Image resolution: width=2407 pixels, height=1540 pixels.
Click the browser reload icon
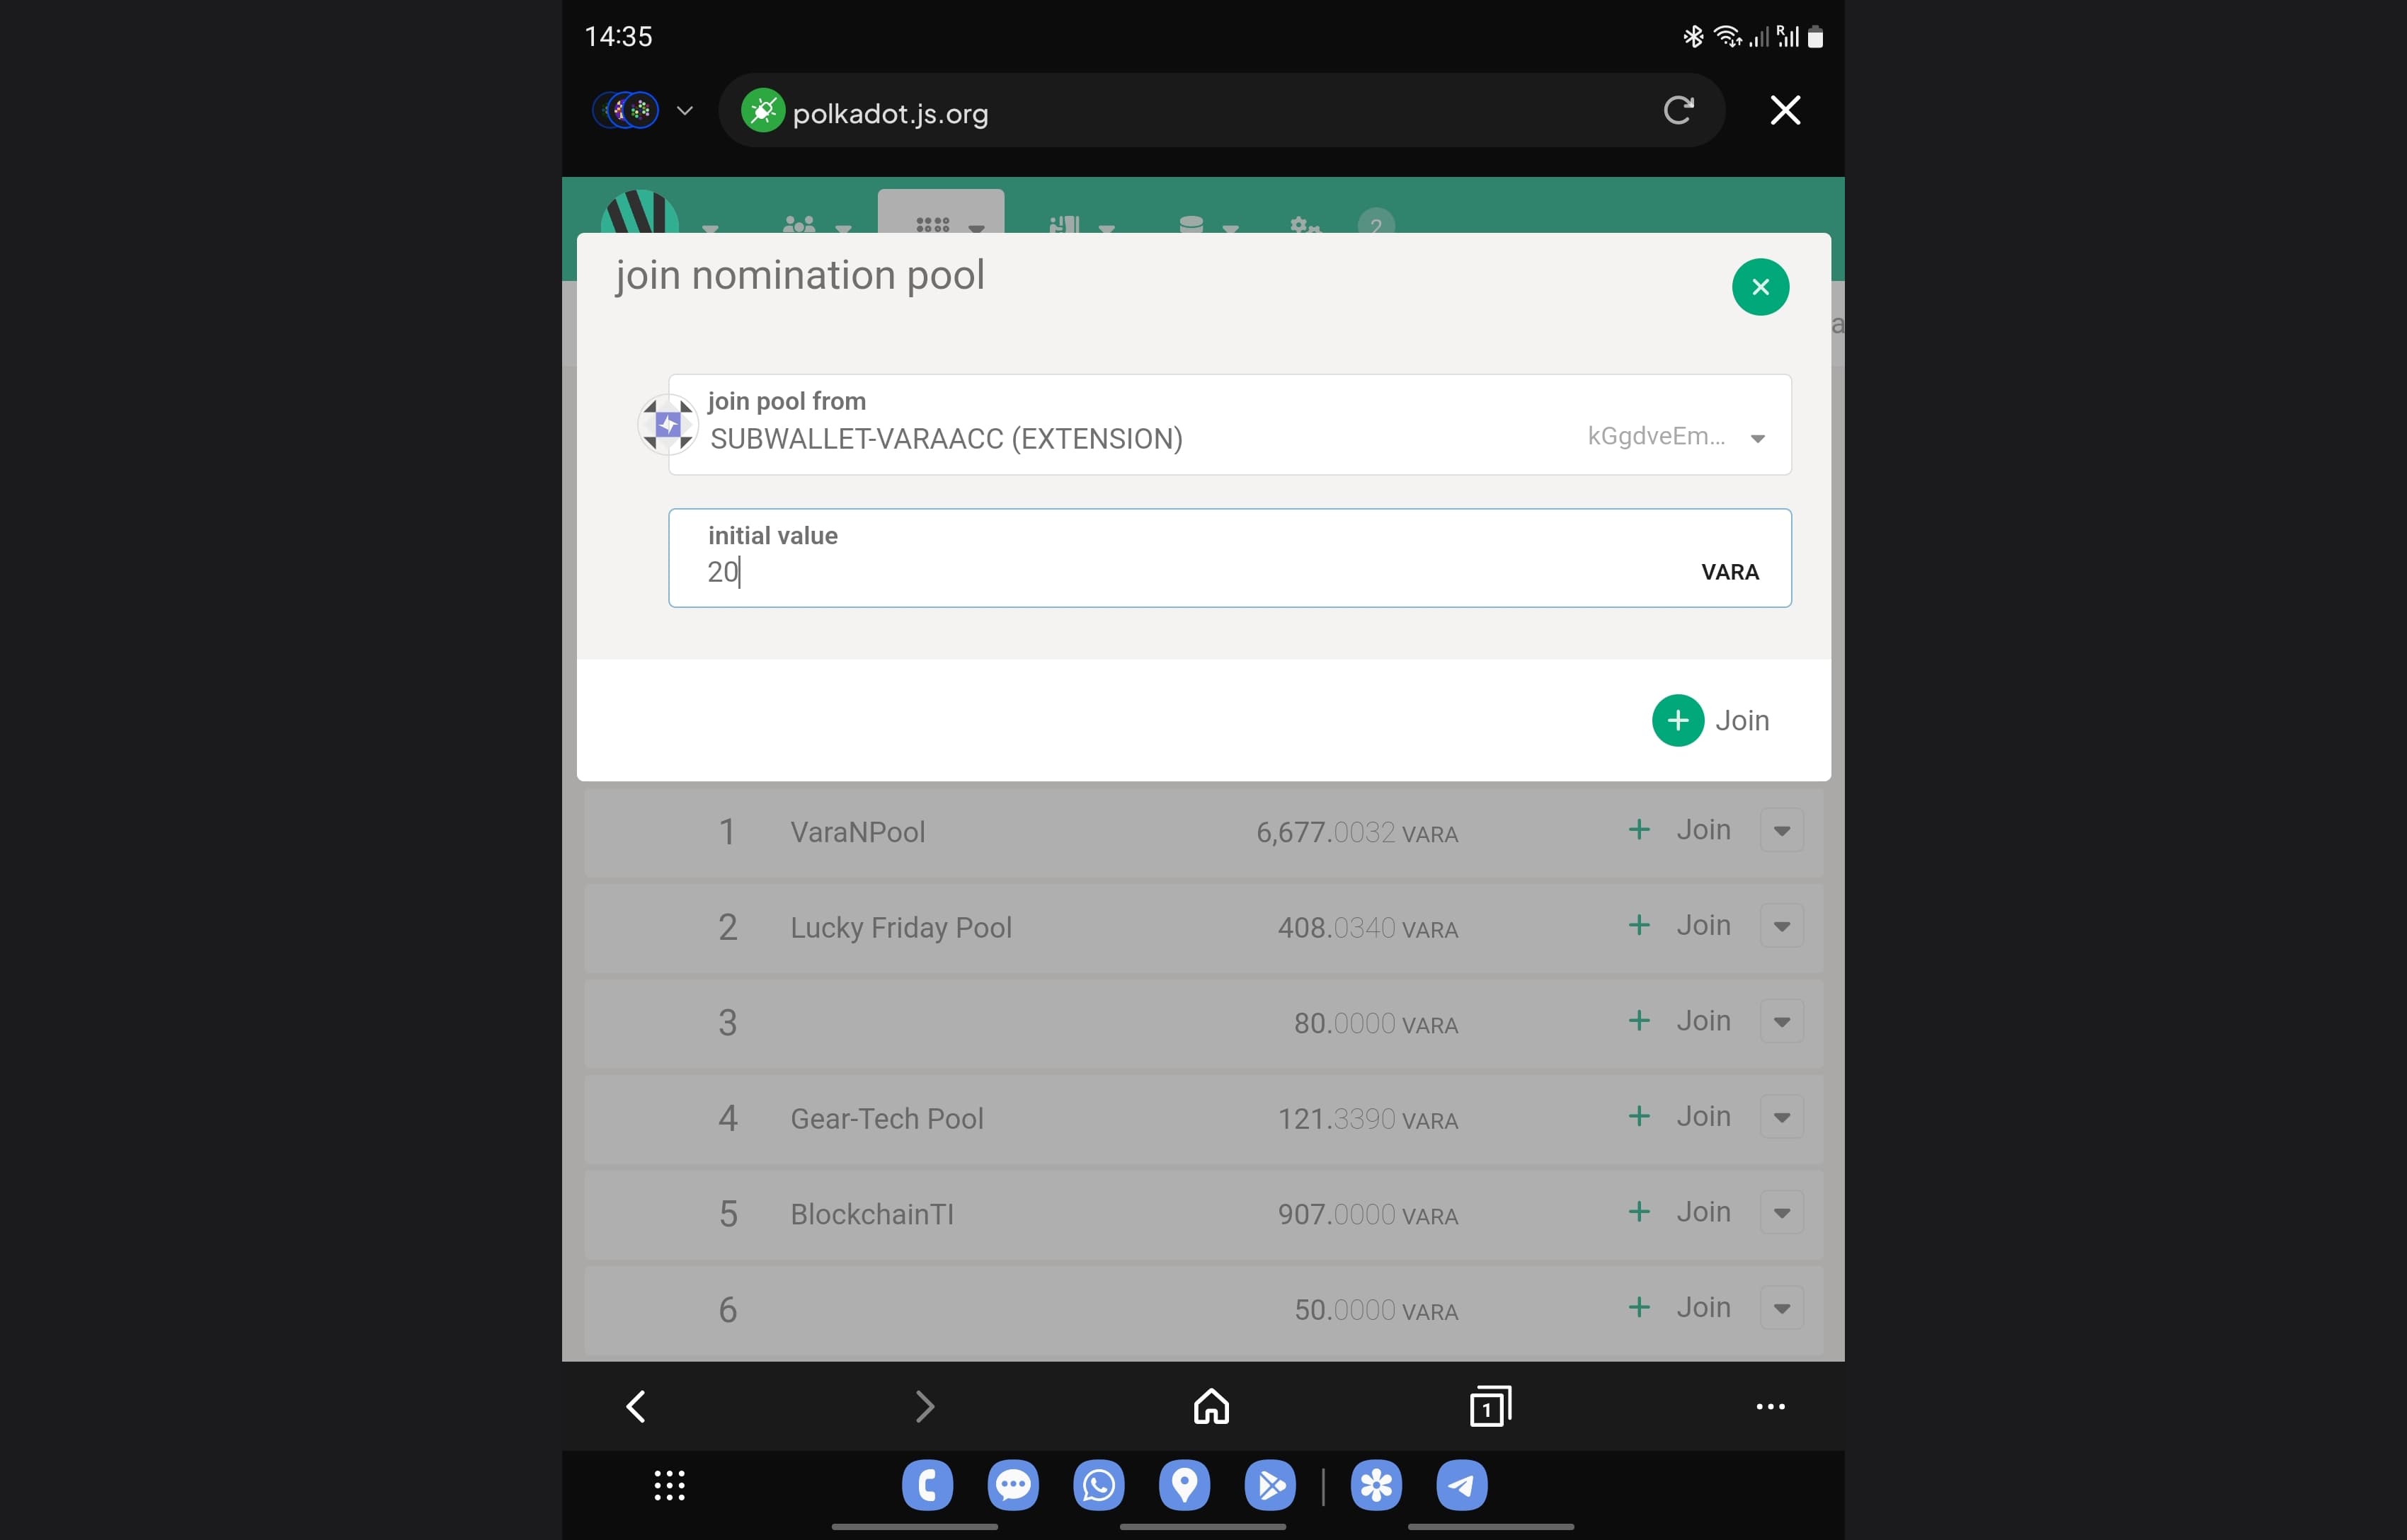coord(1678,110)
